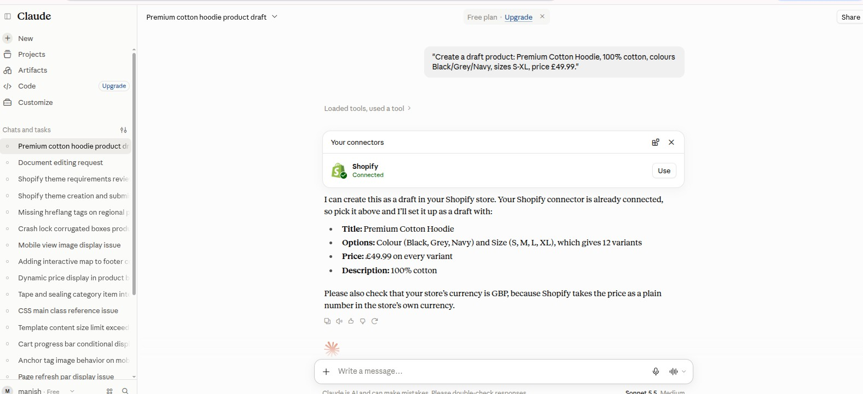Open the apps grid icon in sidebar footer
Screen dimensions: 863x394
[x=109, y=391]
